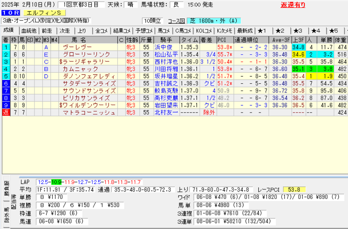Switch to the 上り tab
348x229 pixels.
tap(82, 31)
